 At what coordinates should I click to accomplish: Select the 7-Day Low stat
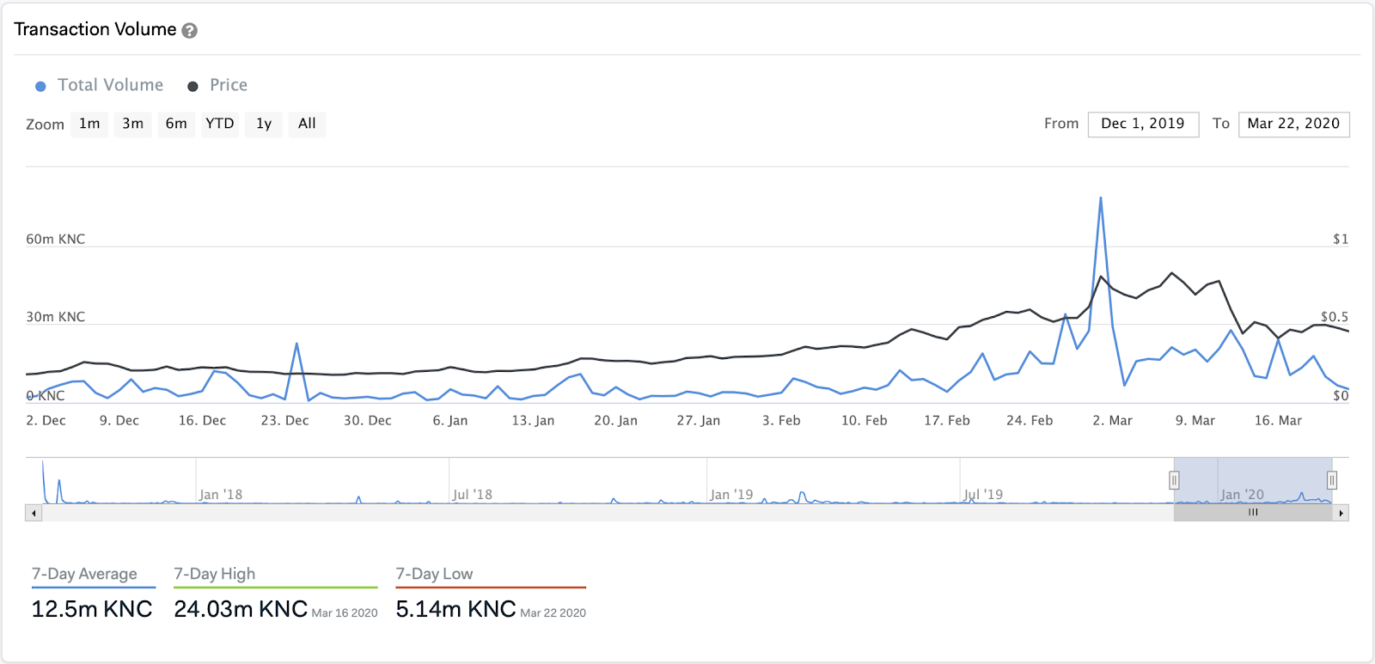491,594
